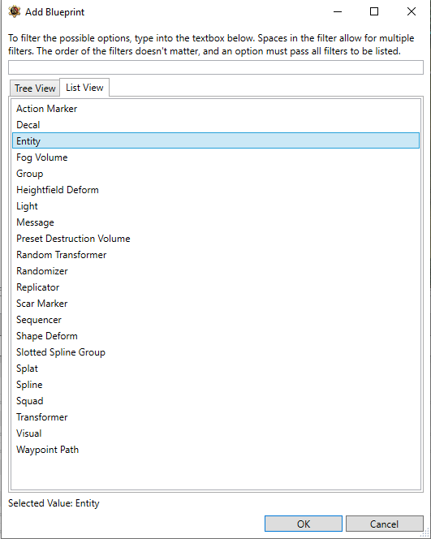Minimize the Add Blueprint window
Viewport: 431px width, 539px height.
[x=338, y=11]
